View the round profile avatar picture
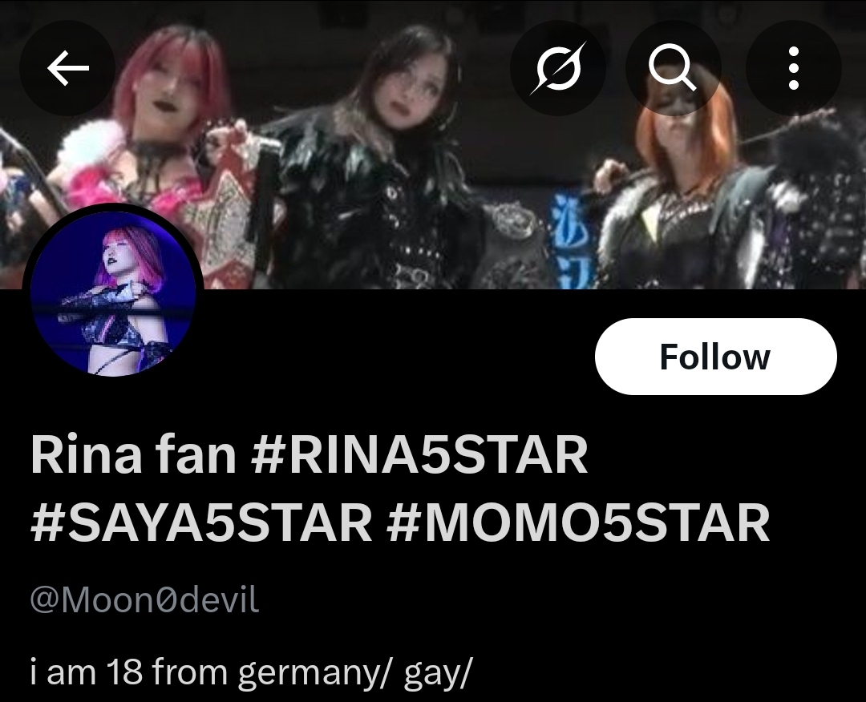Viewport: 866px width, 702px height. coord(113,294)
